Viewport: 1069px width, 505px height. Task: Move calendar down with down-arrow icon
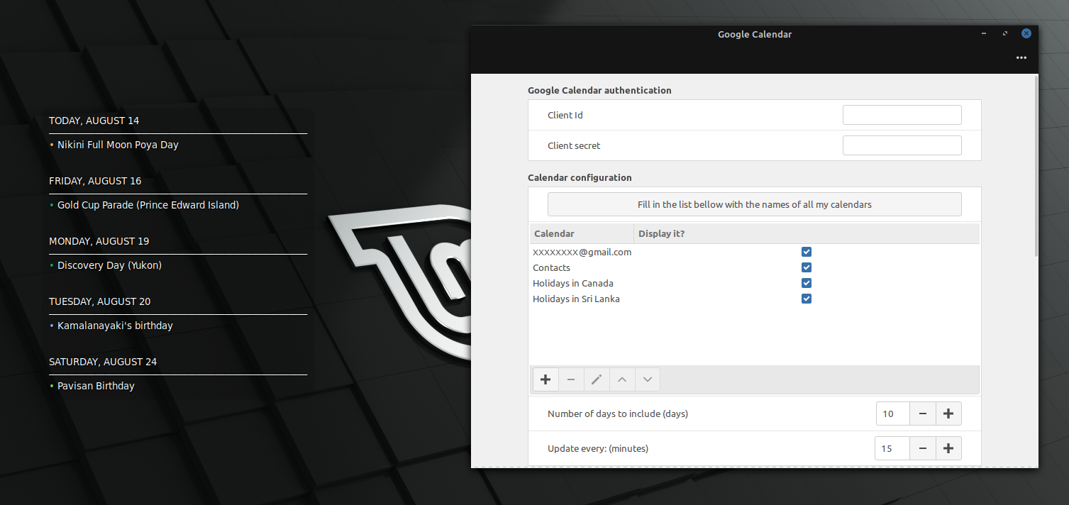pos(648,379)
